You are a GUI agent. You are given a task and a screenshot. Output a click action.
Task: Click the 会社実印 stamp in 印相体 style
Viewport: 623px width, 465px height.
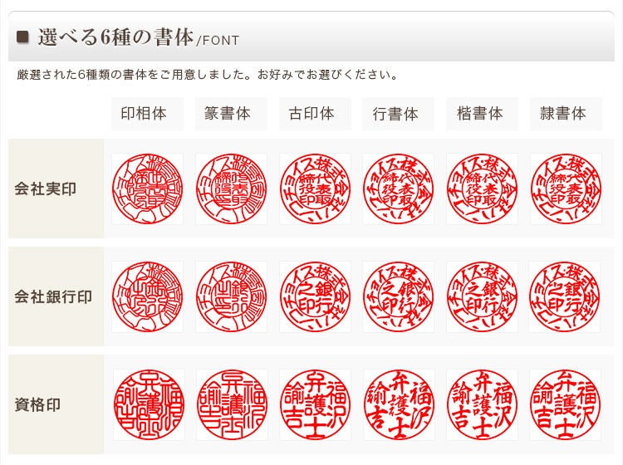(x=147, y=189)
